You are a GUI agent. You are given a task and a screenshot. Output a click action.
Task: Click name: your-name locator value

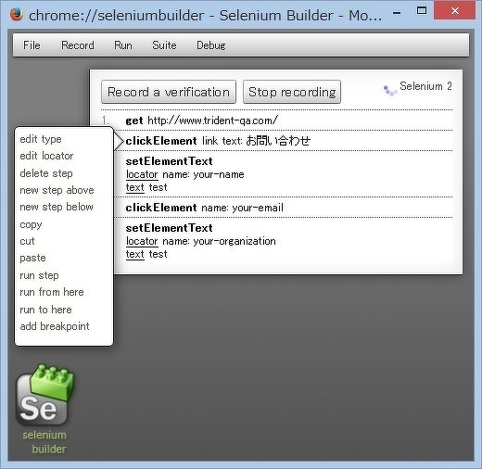pos(203,174)
